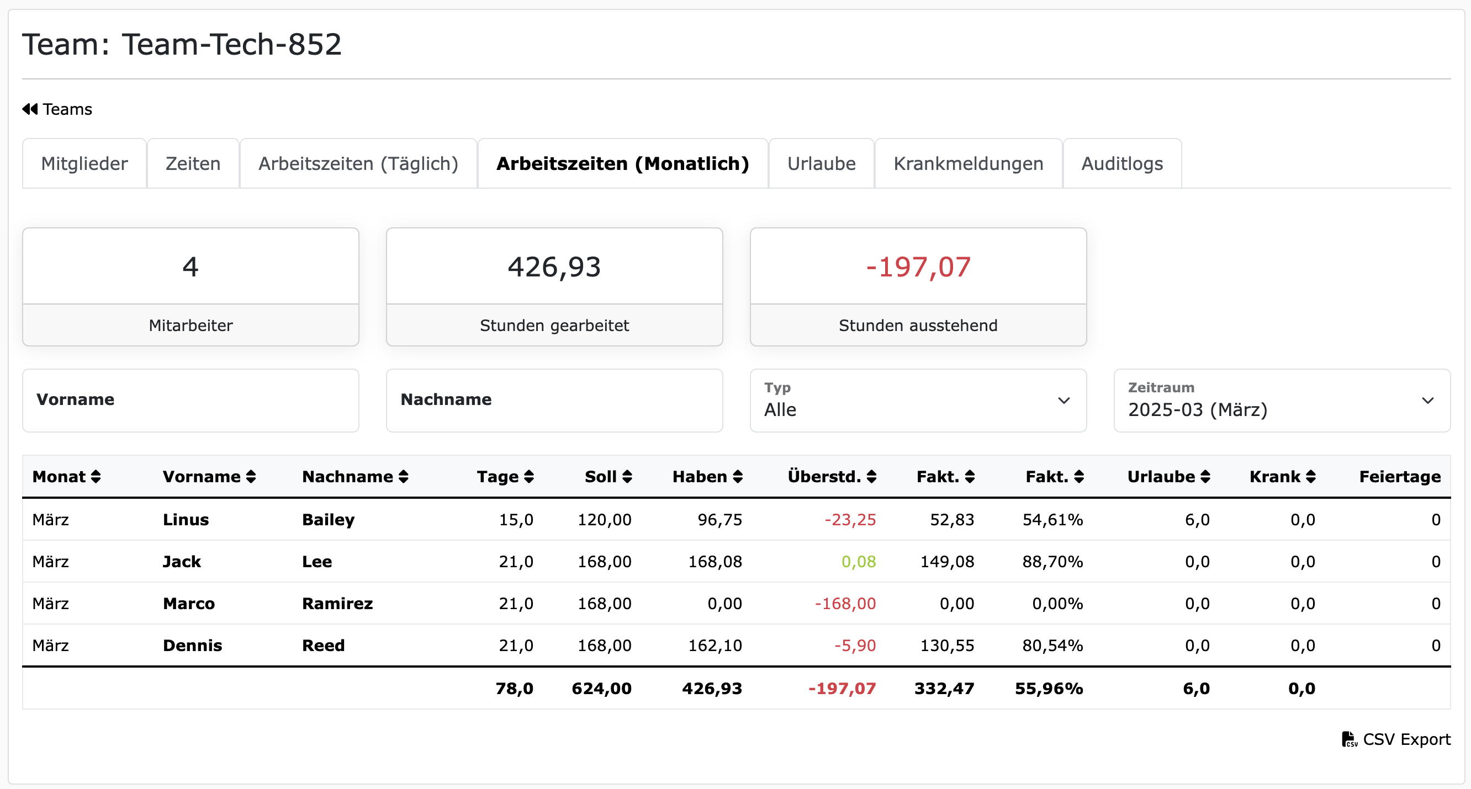Open the Krankmeldungen tab
Viewport: 1471px width, 789px height.
[968, 163]
